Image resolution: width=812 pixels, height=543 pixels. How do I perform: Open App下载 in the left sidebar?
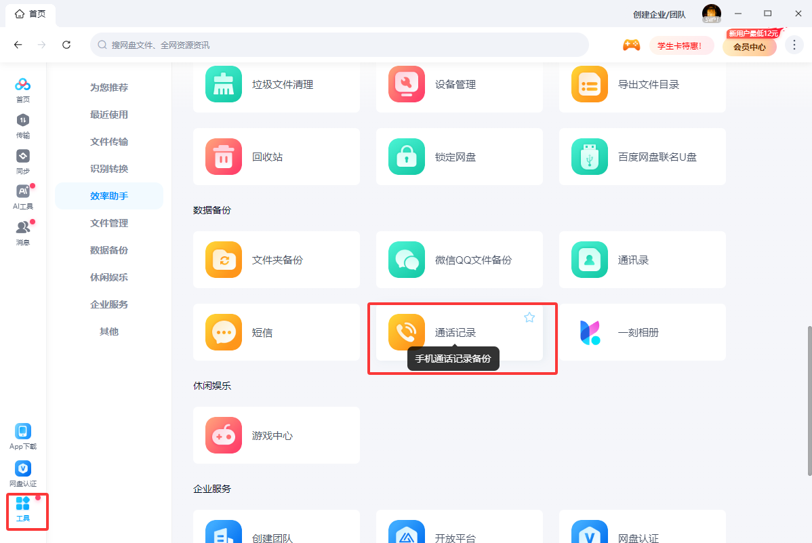23,437
